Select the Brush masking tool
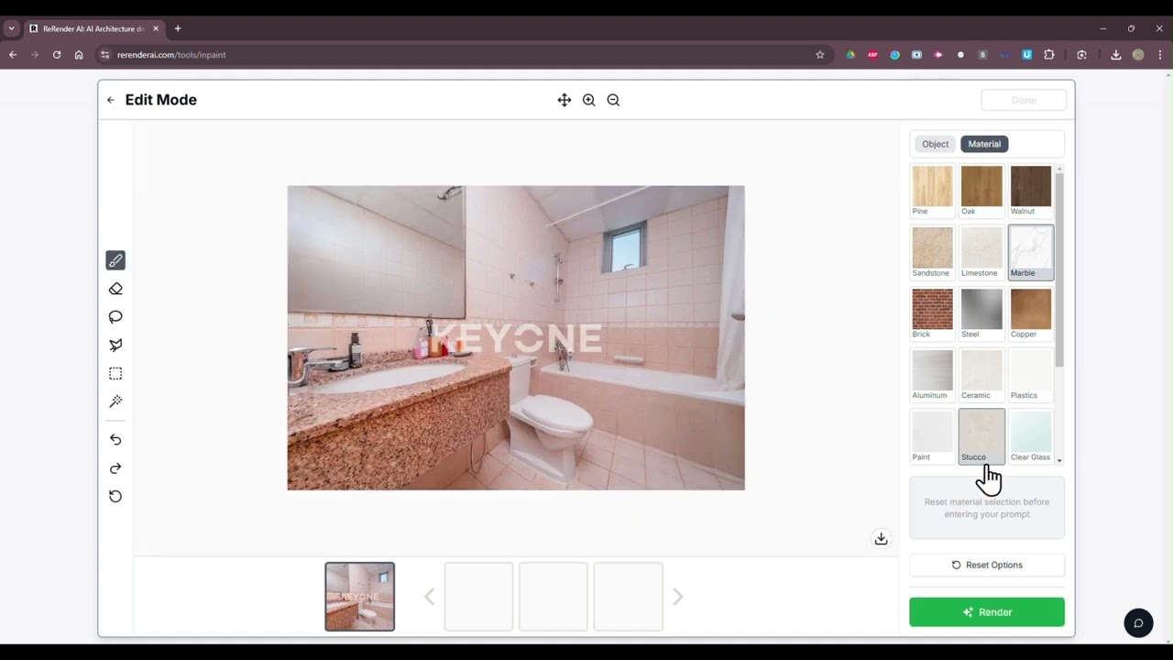1173x660 pixels. (x=115, y=260)
